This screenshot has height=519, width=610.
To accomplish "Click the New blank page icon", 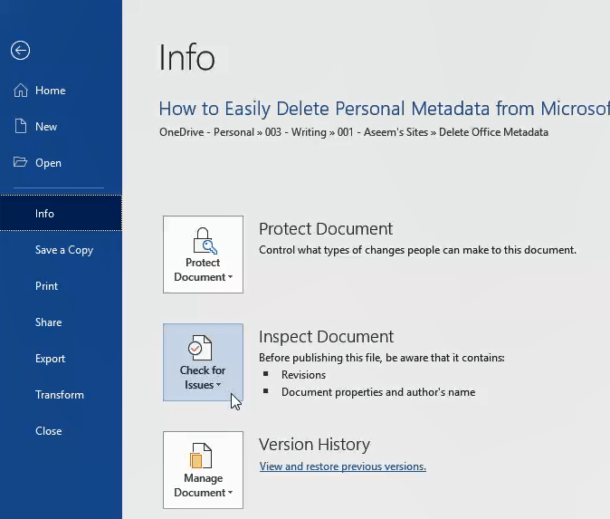I will [x=21, y=127].
